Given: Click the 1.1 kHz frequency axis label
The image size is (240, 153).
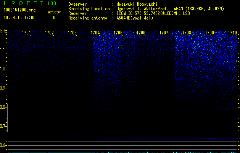Looking at the screenshot, I should click(x=3, y=50).
